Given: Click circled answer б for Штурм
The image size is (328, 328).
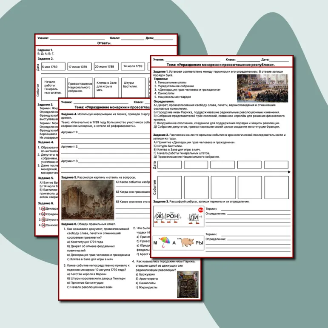Looking at the screenshot, I should [43, 220].
